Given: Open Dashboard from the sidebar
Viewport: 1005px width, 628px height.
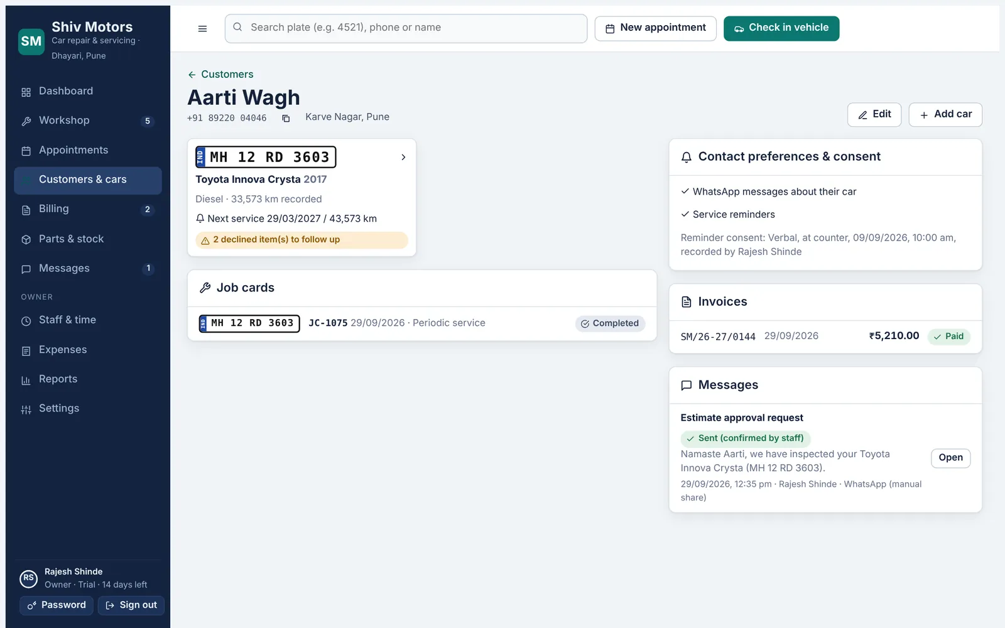Looking at the screenshot, I should pos(88,91).
